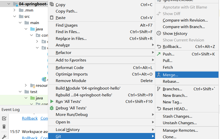220x139 pixels.
Task: Select Build Module '04-springboot-hello'
Action: (x=102, y=88)
